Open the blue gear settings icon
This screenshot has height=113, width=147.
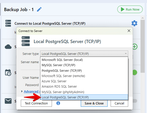tap(134, 23)
